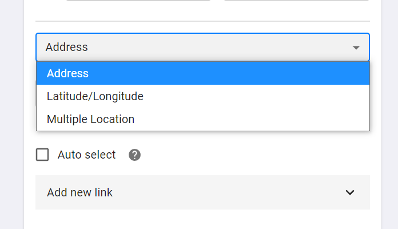Click the Multiple Location list entry
398x229 pixels.
[x=203, y=119]
